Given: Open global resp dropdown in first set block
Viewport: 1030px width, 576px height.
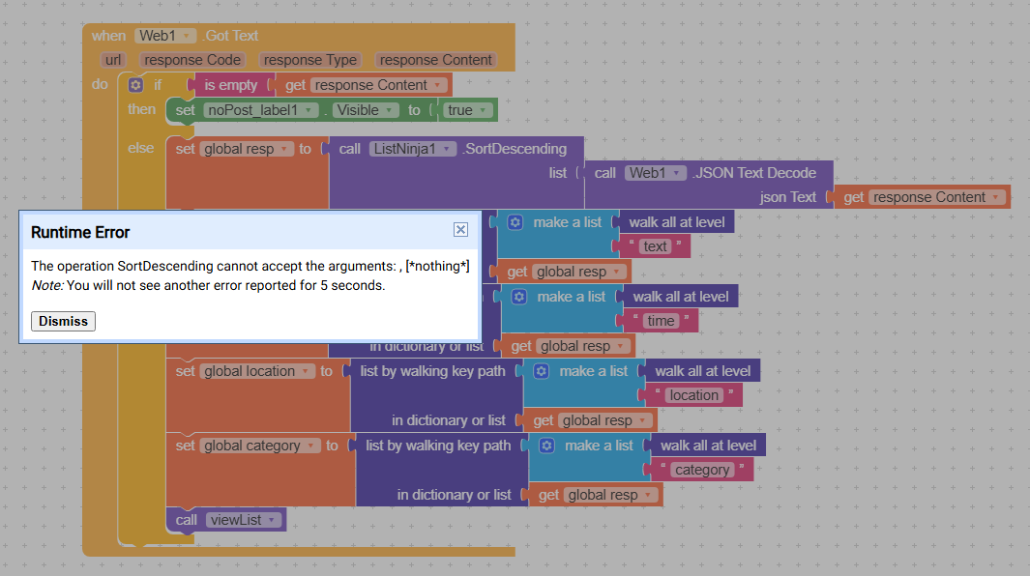Looking at the screenshot, I should point(283,149).
